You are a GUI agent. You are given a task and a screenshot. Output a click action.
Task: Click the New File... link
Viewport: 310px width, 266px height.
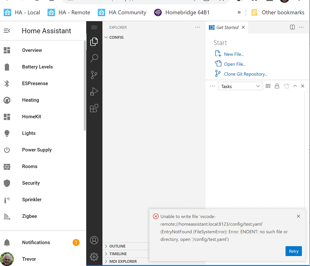click(x=234, y=54)
